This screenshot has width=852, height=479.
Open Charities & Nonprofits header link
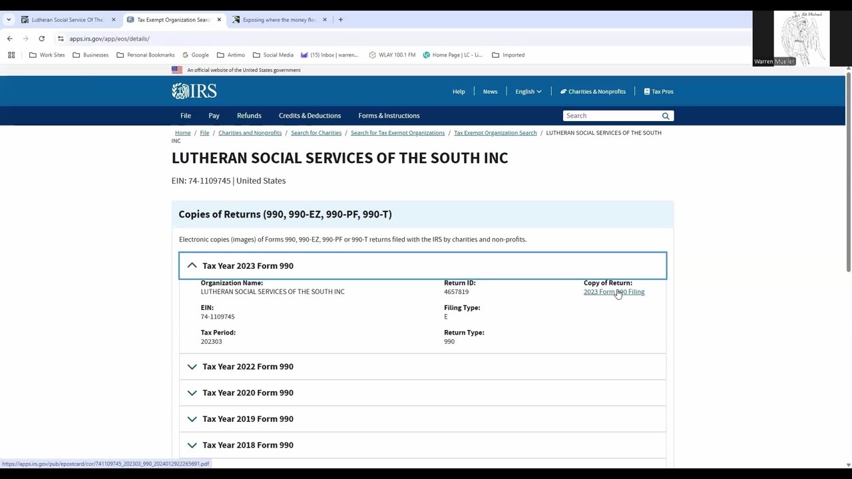pos(593,92)
